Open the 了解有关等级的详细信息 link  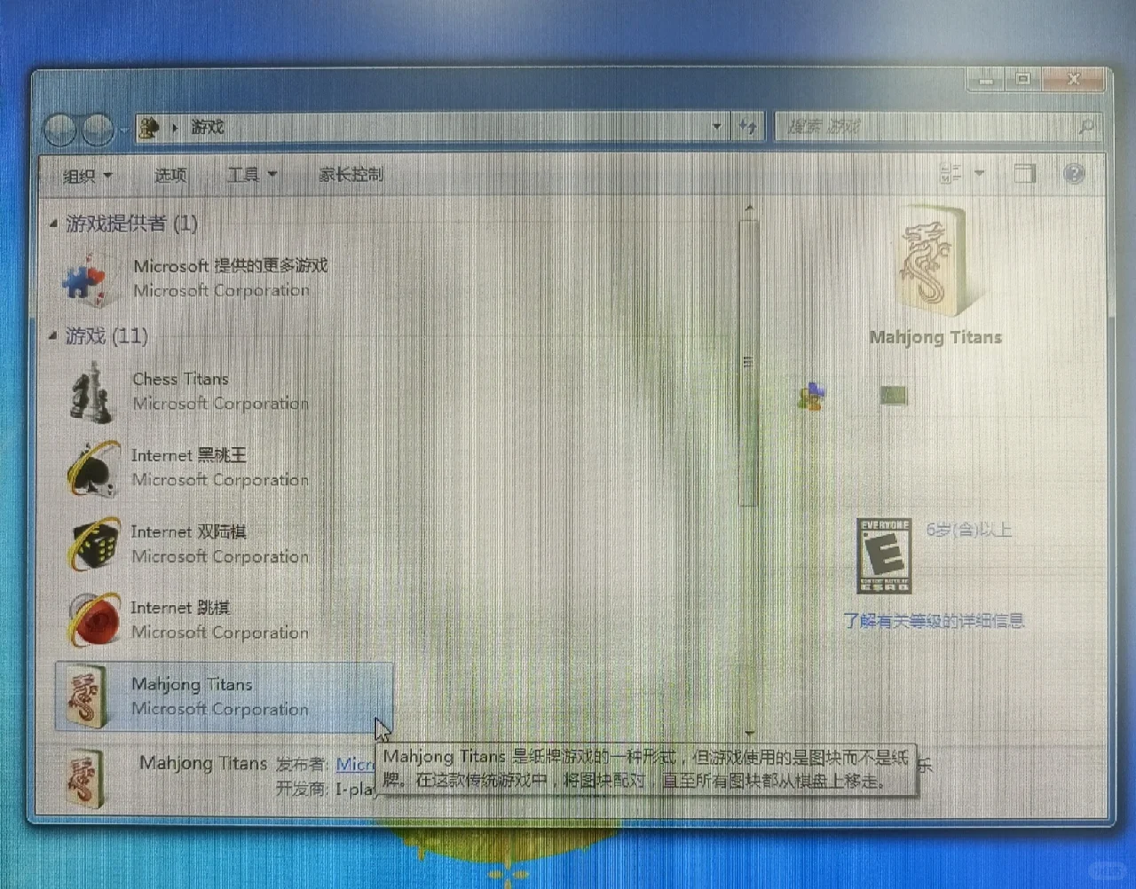click(x=934, y=621)
